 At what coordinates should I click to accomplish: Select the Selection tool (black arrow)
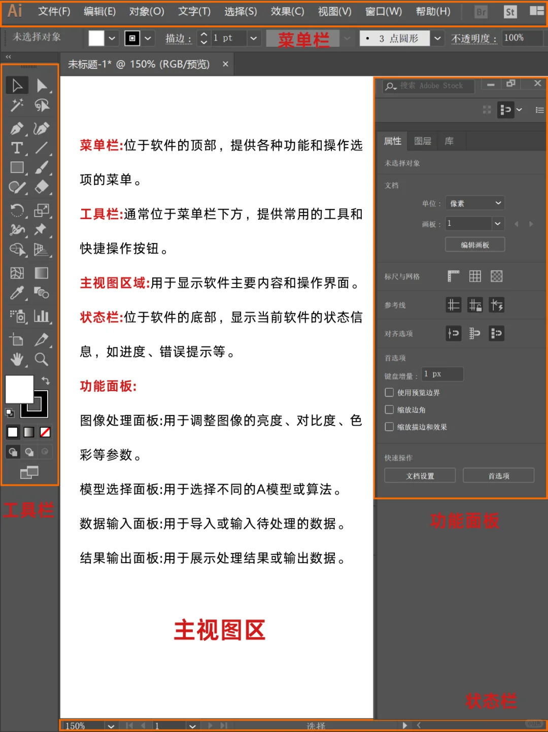pyautogui.click(x=17, y=85)
